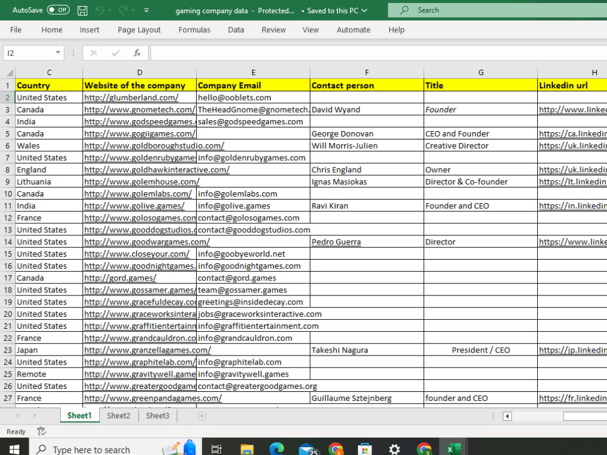Select the hello@ooblets.com email cell
607x455 pixels.
click(253, 98)
